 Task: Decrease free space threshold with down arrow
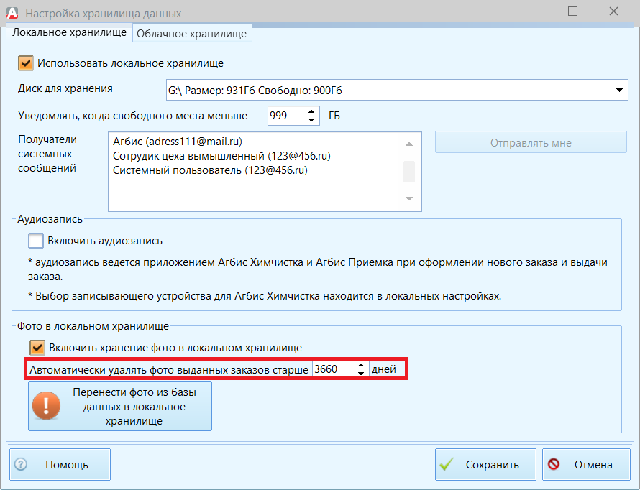click(311, 120)
